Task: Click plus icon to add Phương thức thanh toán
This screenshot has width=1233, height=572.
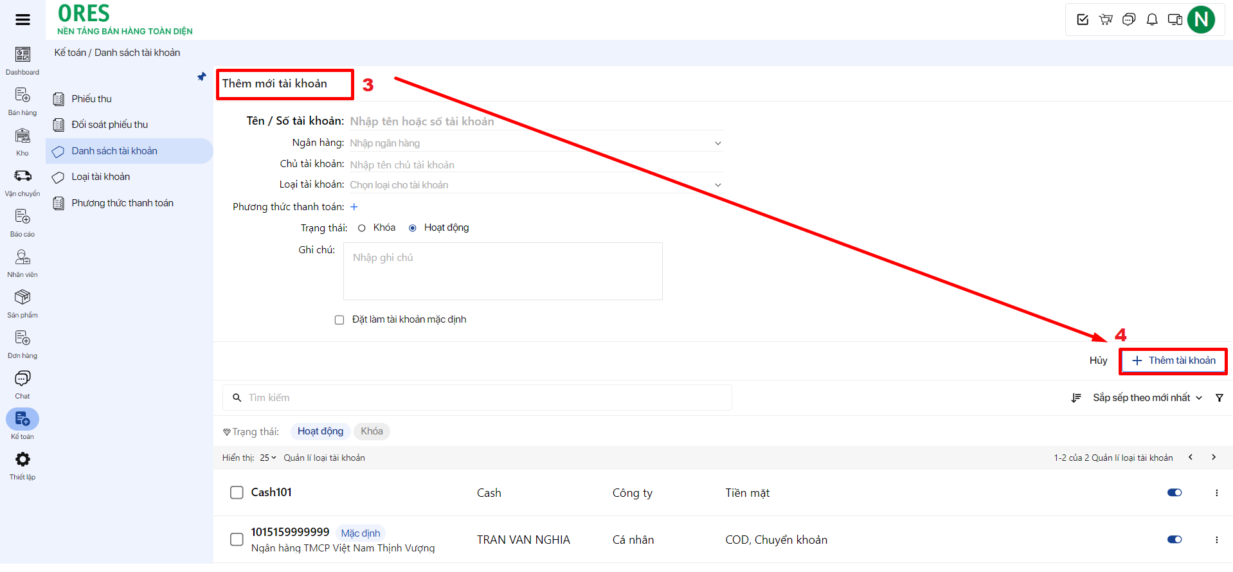Action: [x=354, y=207]
